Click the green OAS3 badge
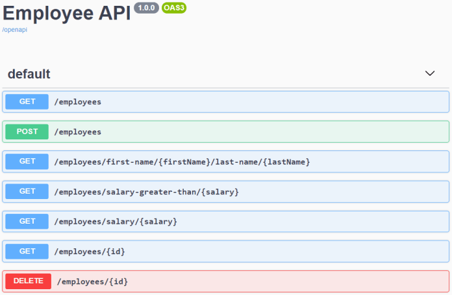Screen dimensions: 452x295 [174, 8]
